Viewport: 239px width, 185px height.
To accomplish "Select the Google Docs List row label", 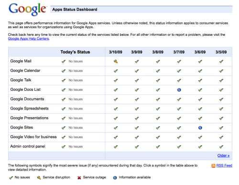I will click(x=25, y=89).
